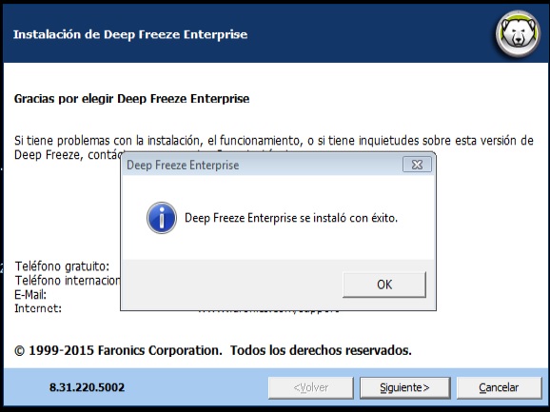Click the polar bear Deep Freeze logo

(x=518, y=33)
